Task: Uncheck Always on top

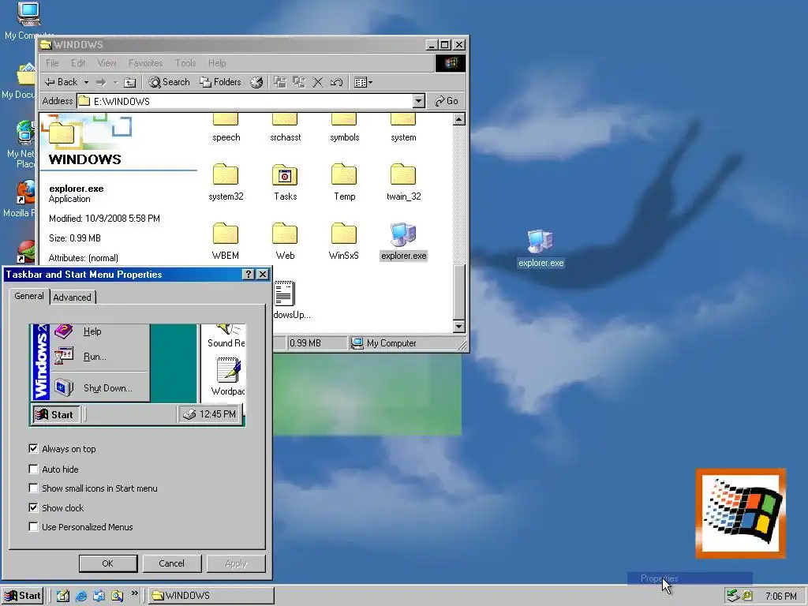Action: [x=33, y=448]
